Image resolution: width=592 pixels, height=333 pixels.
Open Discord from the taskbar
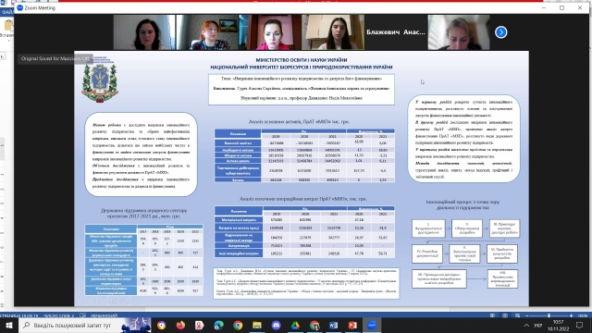[x=276, y=325]
